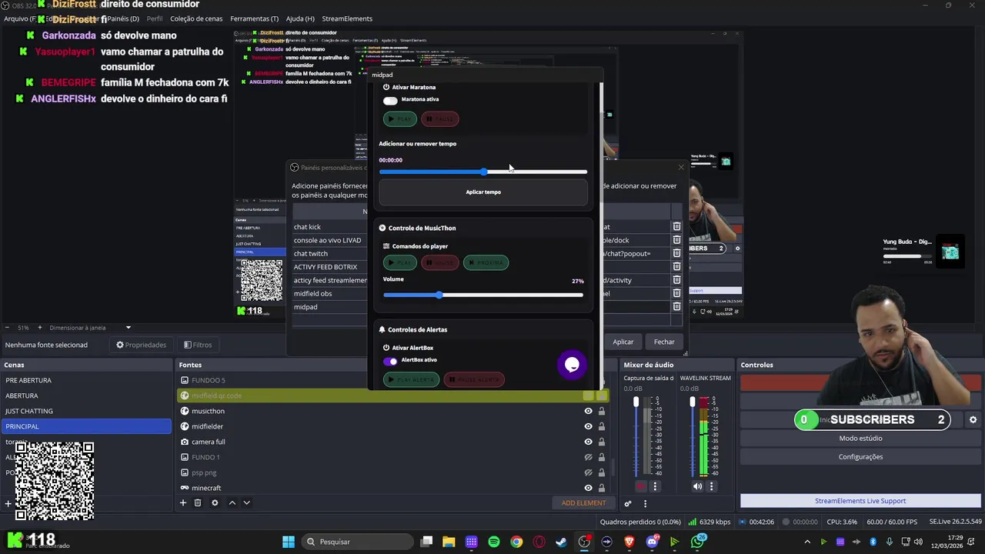The height and width of the screenshot is (554, 985).
Task: Open the Perfil menu
Action: (x=154, y=18)
